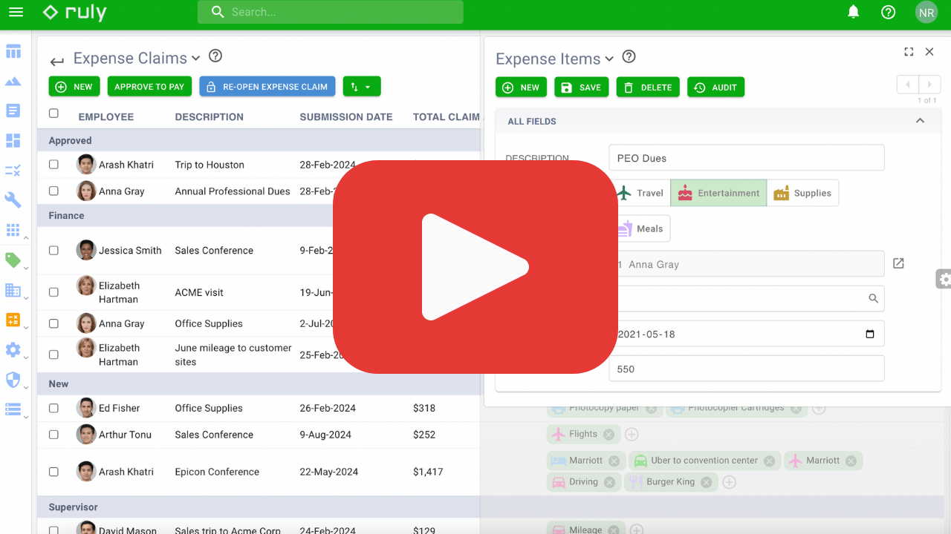
Task: Open the Expense Claims title dropdown
Action: [x=196, y=58]
